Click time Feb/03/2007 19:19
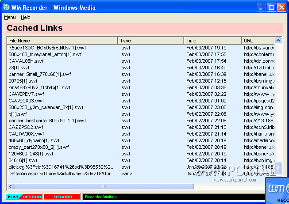Image resolution: width=289 pixels, height=204 pixels. point(206,48)
